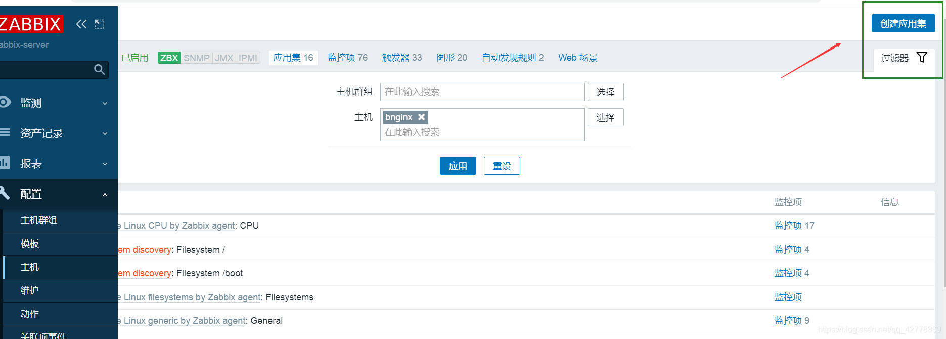Image resolution: width=946 pixels, height=339 pixels.
Task: Click the 报表 chart icon
Action: point(5,163)
